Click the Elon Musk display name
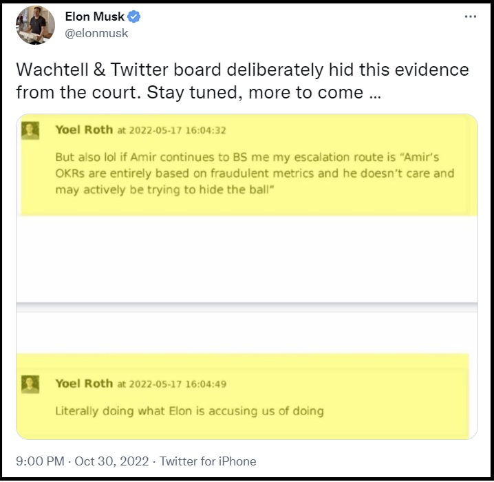Image resolution: width=494 pixels, height=482 pixels. tap(94, 17)
